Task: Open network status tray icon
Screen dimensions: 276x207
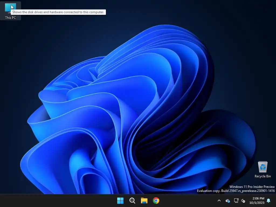Action: pos(236,201)
